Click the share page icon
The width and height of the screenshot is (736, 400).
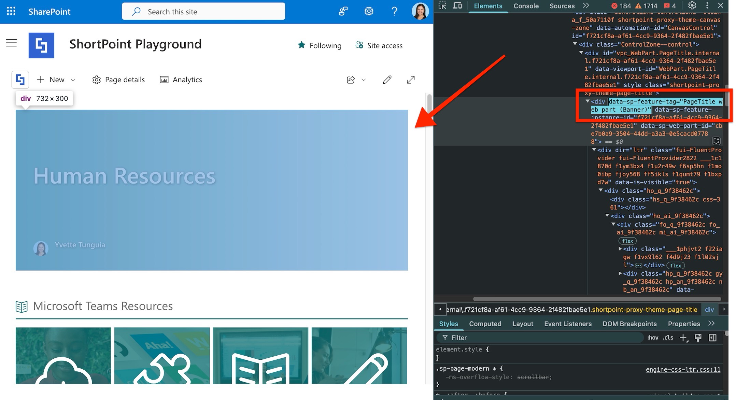coord(351,80)
